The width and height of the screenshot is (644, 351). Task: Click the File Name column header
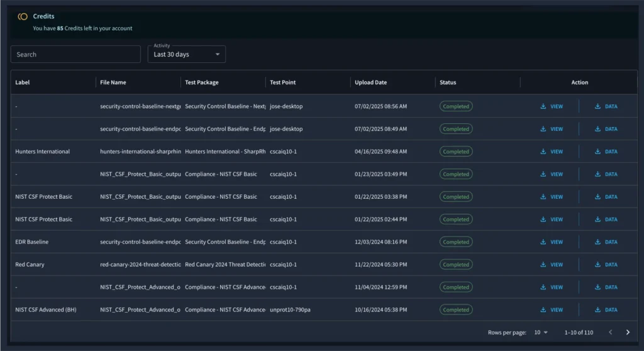113,82
